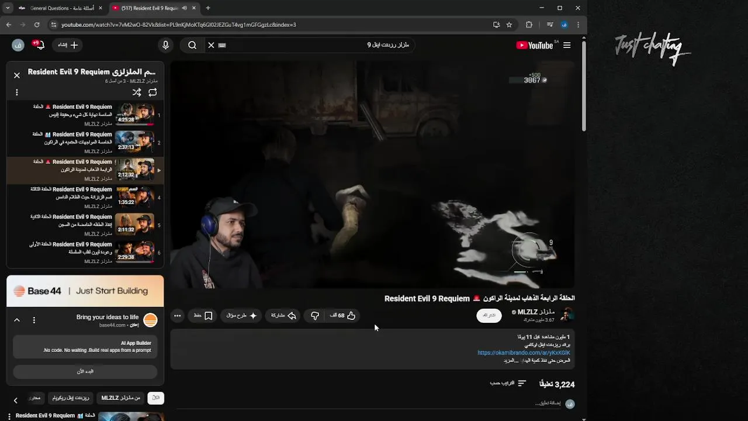Open the okamibrando.com link in description
The image size is (748, 421).
click(x=524, y=353)
